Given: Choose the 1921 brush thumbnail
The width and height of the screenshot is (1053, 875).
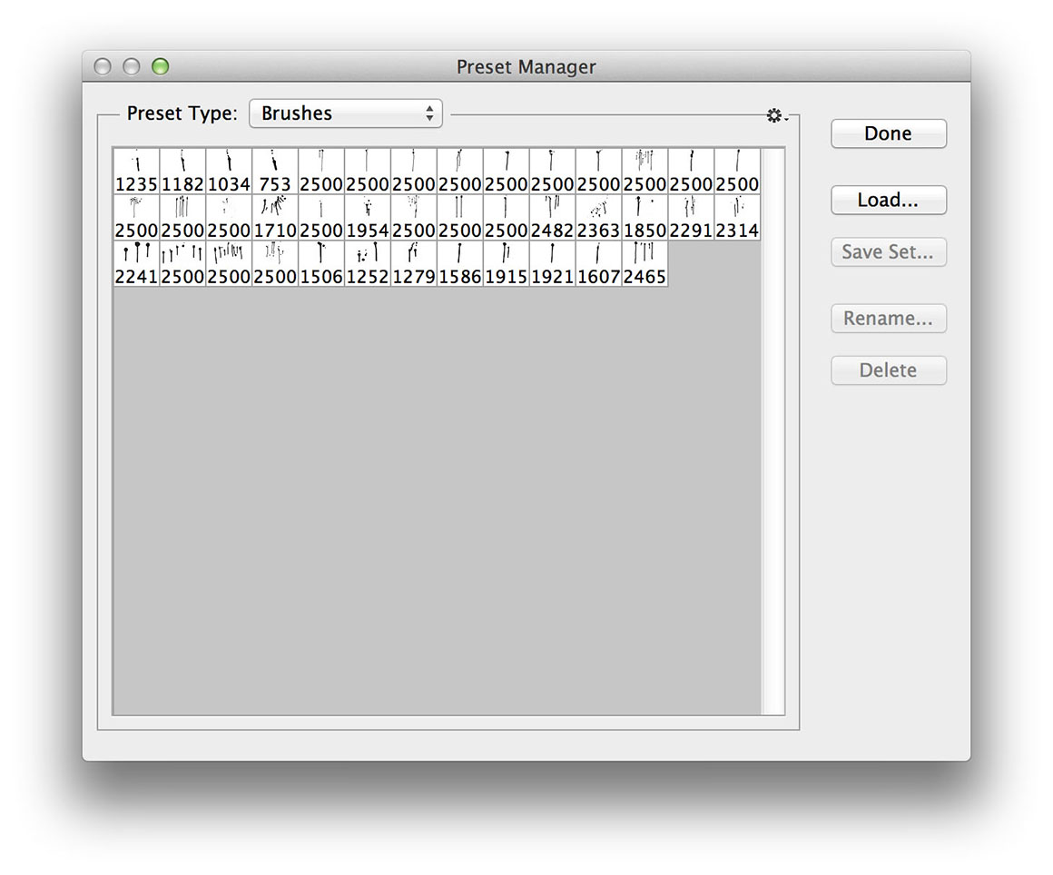Looking at the screenshot, I should [553, 264].
